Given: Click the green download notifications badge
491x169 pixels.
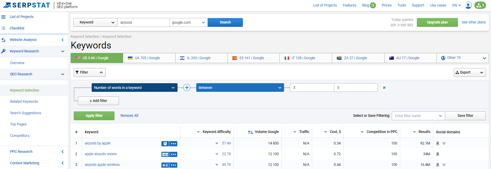Looking at the screenshot, I should click(480, 5).
